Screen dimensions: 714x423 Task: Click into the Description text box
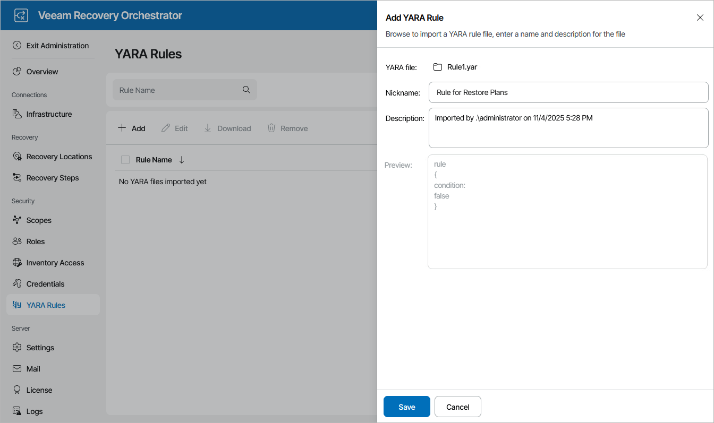[x=568, y=128]
